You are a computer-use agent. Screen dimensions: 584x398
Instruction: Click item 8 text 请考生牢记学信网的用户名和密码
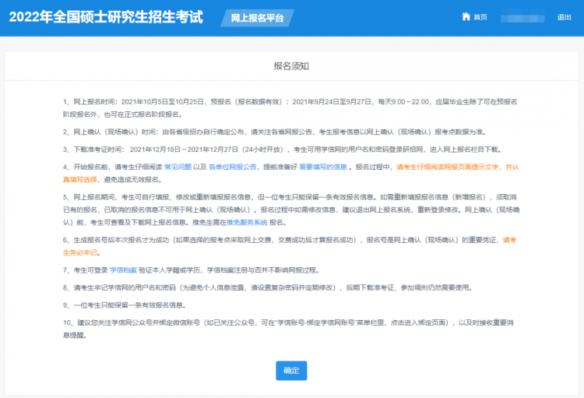(x=125, y=287)
